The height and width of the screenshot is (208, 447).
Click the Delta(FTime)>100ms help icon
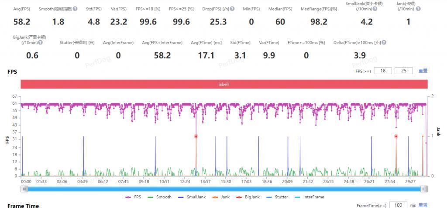point(384,43)
